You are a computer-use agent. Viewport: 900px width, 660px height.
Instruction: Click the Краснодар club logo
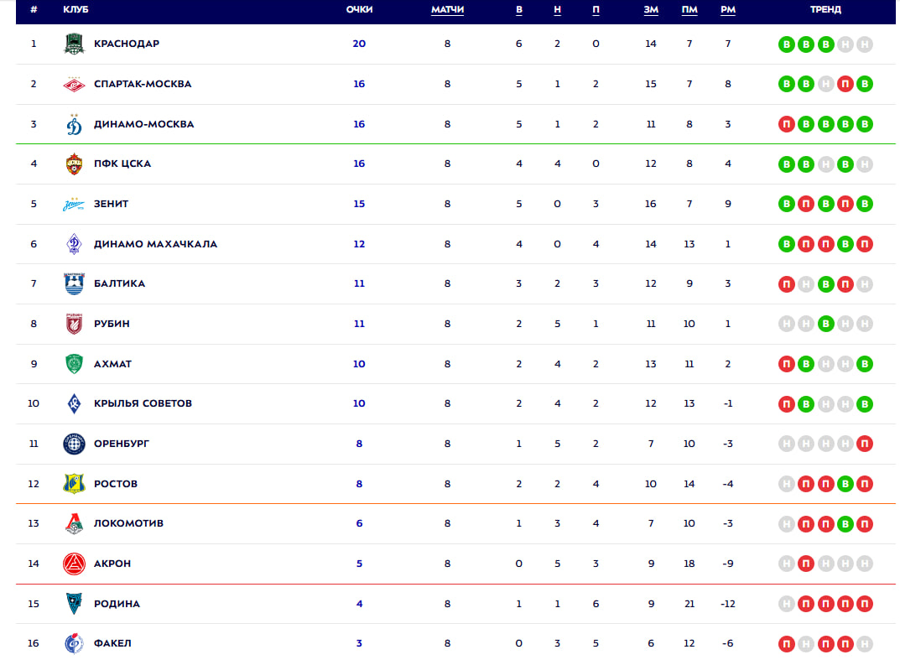coord(74,44)
